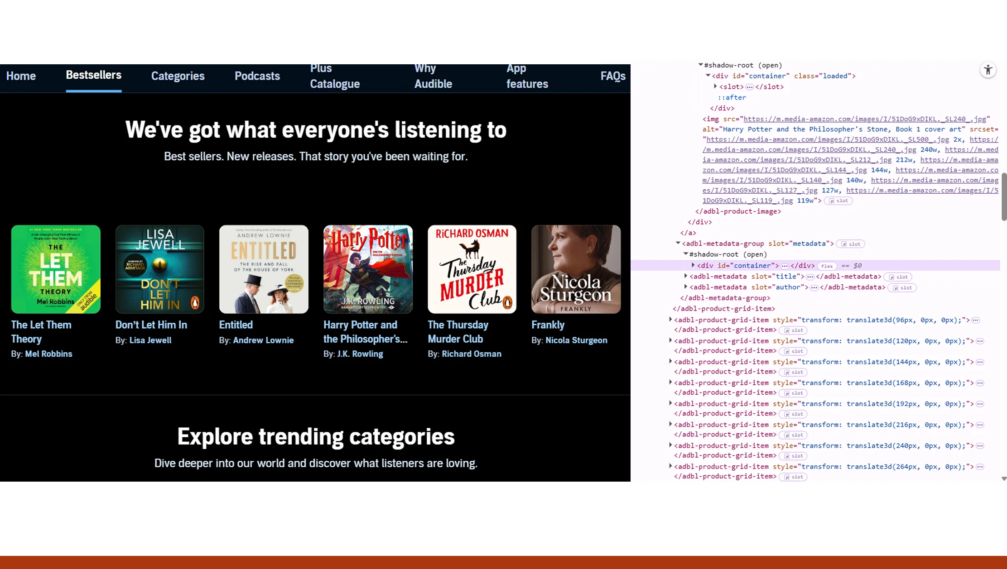Image resolution: width=1007 pixels, height=569 pixels.
Task: Open the FAQs navigation item
Action: 612,76
